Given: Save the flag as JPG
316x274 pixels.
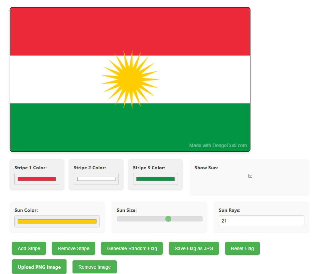Looking at the screenshot, I should pyautogui.click(x=194, y=248).
